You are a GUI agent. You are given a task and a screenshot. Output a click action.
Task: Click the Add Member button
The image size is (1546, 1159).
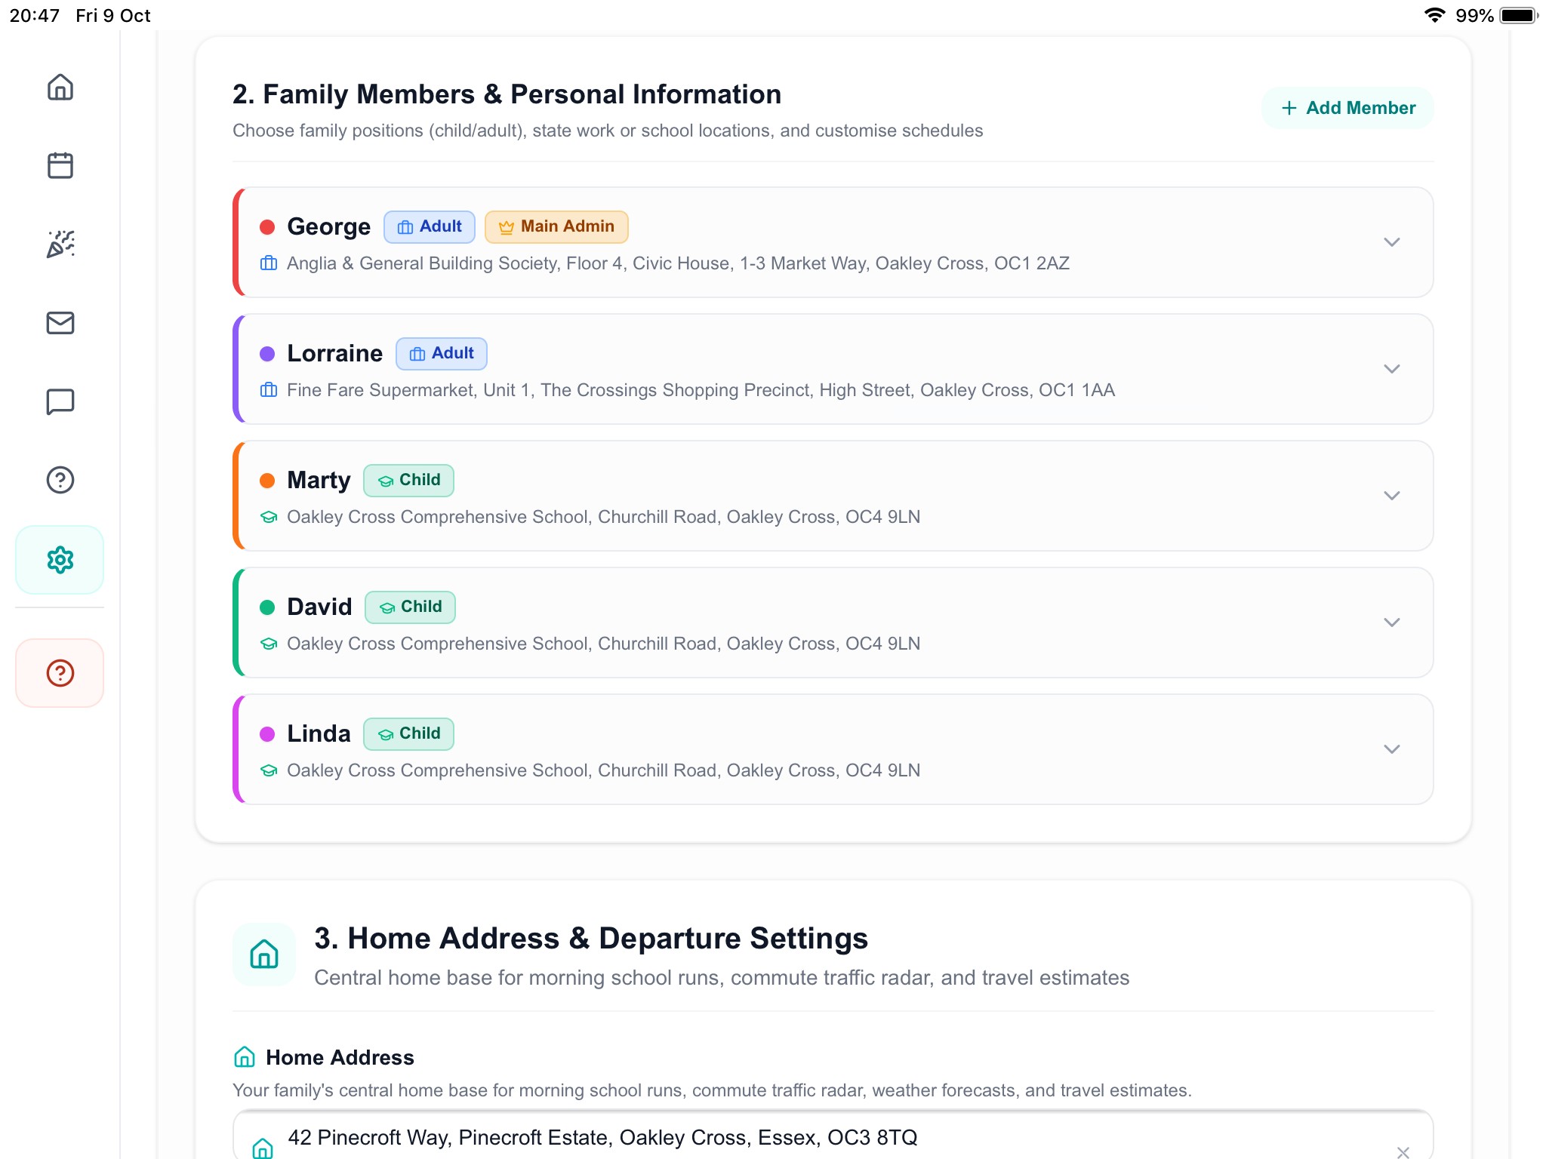[1347, 108]
